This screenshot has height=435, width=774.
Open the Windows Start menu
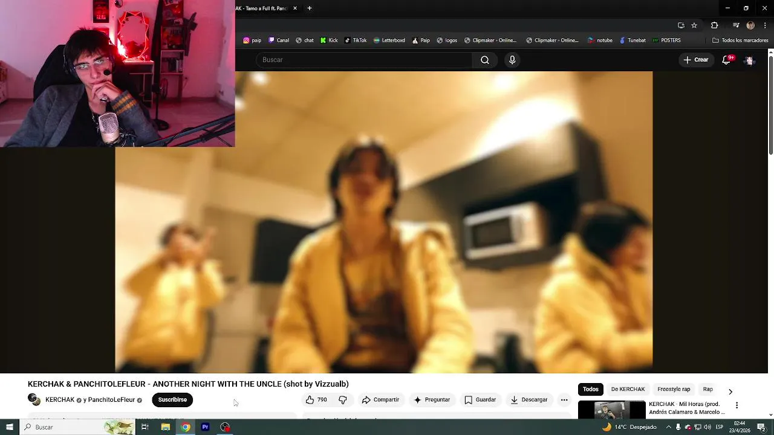pyautogui.click(x=10, y=427)
